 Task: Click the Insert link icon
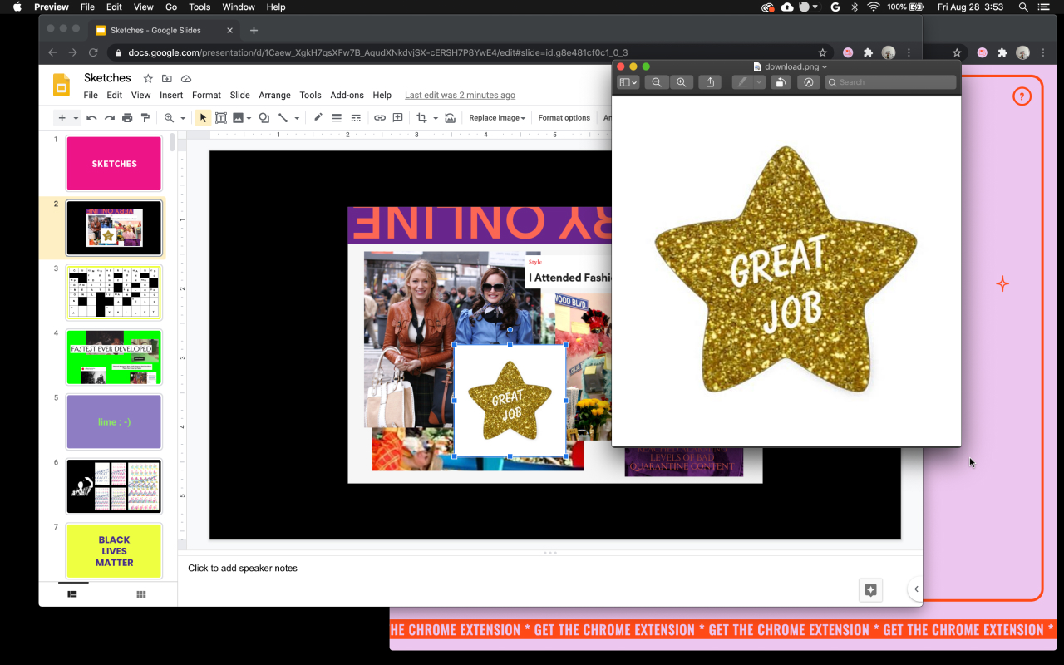[380, 118]
